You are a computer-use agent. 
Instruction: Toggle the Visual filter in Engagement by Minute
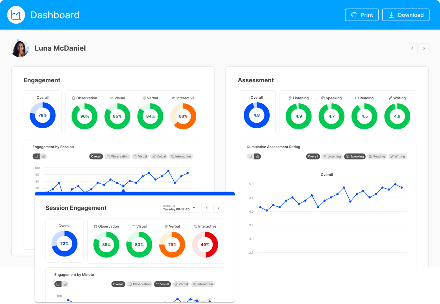[162, 284]
